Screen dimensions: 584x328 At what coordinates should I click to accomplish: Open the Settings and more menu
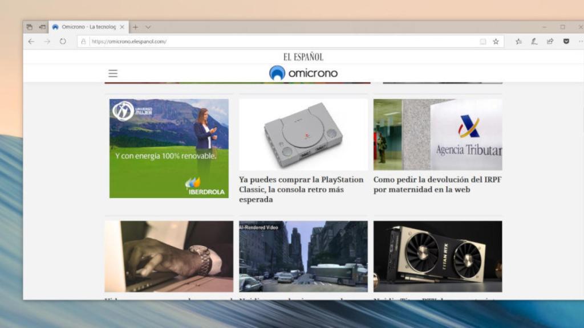(x=581, y=41)
